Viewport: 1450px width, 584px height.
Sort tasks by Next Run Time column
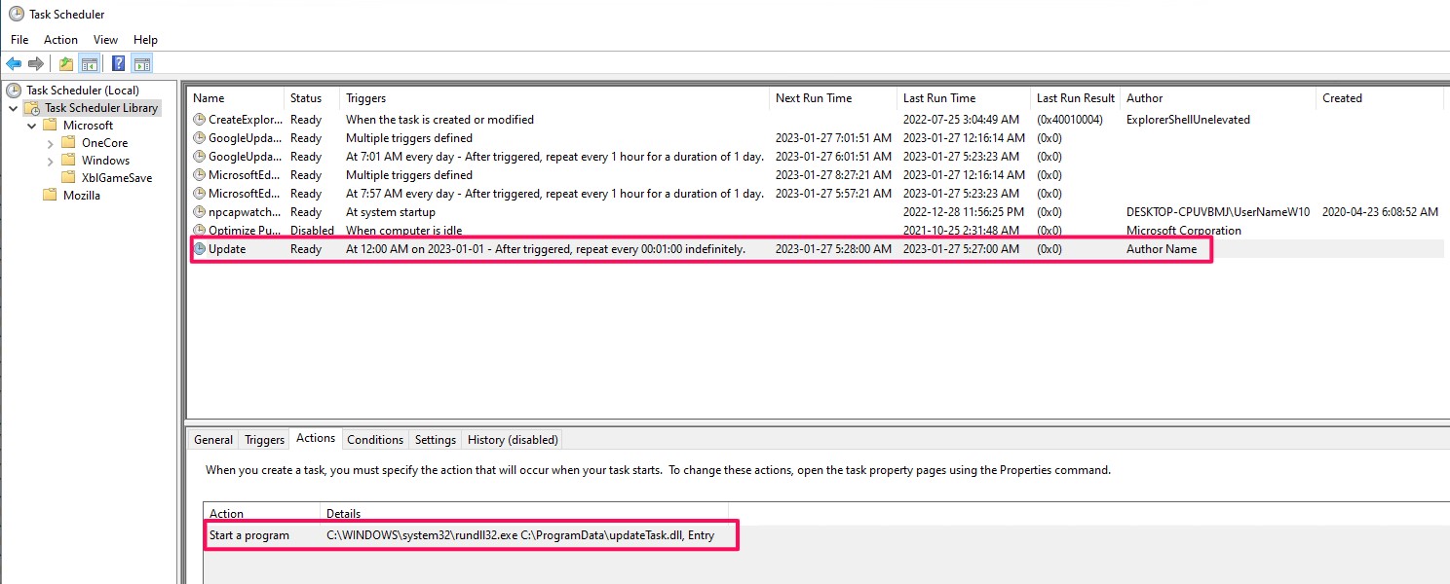814,98
